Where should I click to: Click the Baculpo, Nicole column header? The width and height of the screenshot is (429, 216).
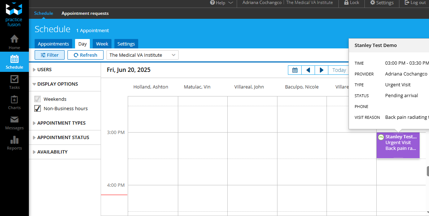coord(302,87)
